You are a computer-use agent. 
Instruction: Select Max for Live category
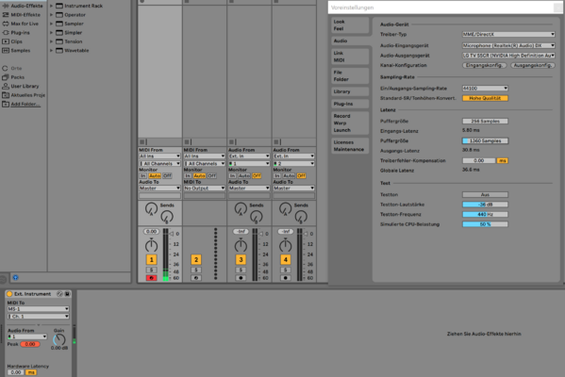pyautogui.click(x=21, y=24)
